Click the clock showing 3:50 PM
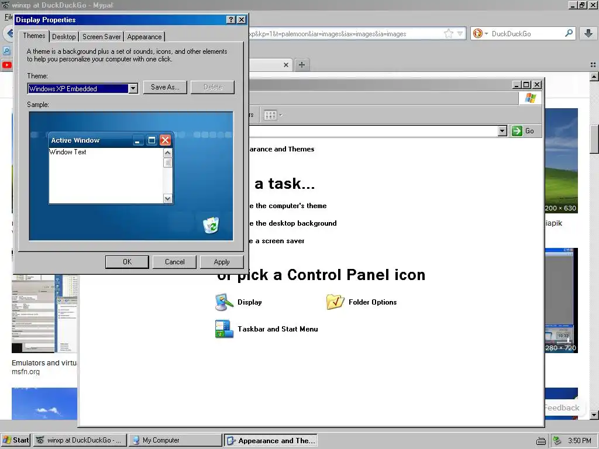The width and height of the screenshot is (599, 449). [x=580, y=441]
